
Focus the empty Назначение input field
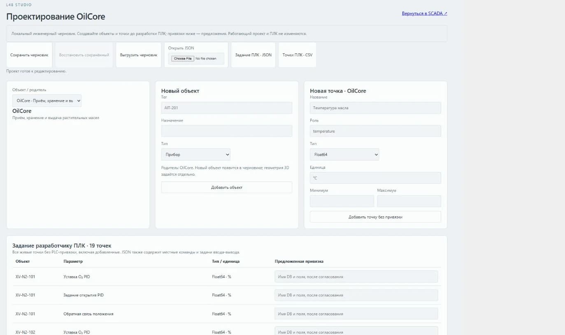227,131
